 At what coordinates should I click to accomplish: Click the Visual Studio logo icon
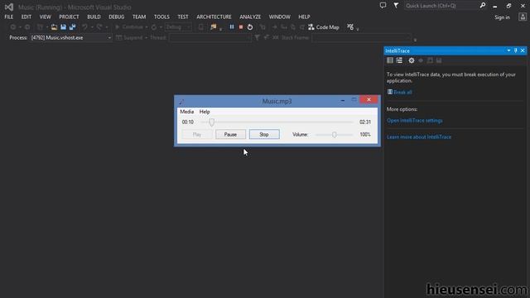(9, 7)
